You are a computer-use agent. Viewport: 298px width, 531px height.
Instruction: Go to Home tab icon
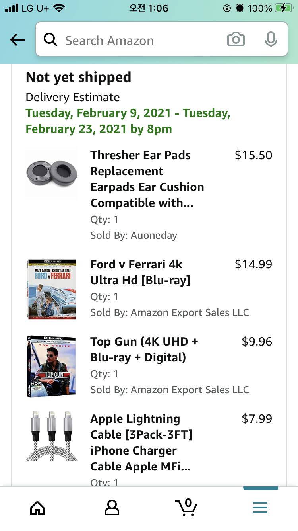pyautogui.click(x=37, y=508)
